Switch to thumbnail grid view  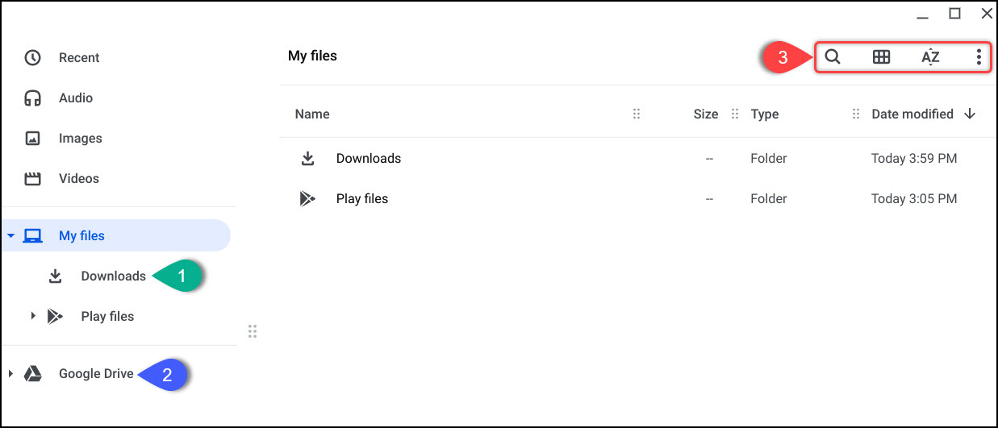pyautogui.click(x=882, y=57)
